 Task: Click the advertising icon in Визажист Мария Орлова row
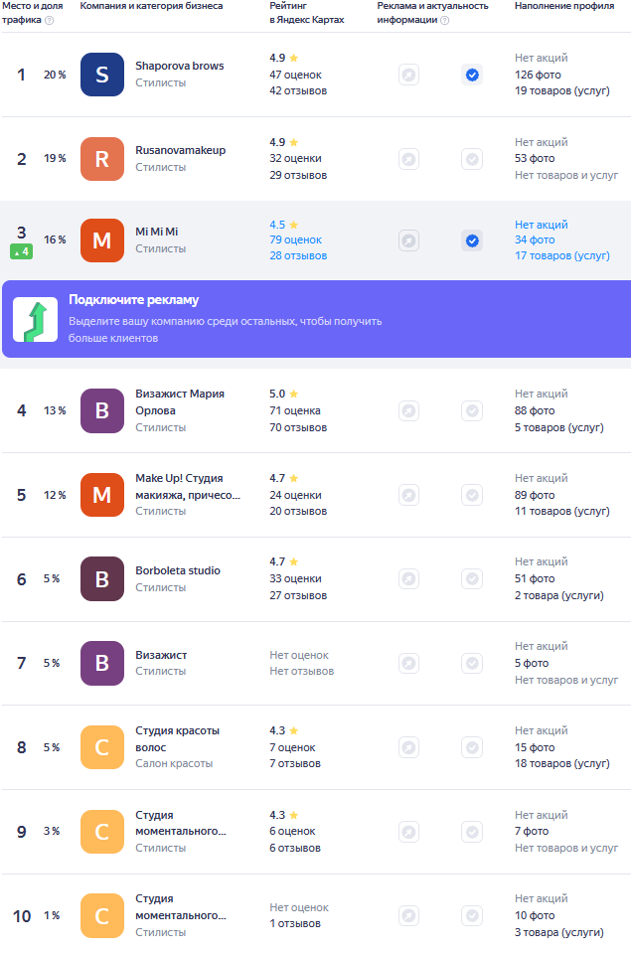click(x=408, y=411)
